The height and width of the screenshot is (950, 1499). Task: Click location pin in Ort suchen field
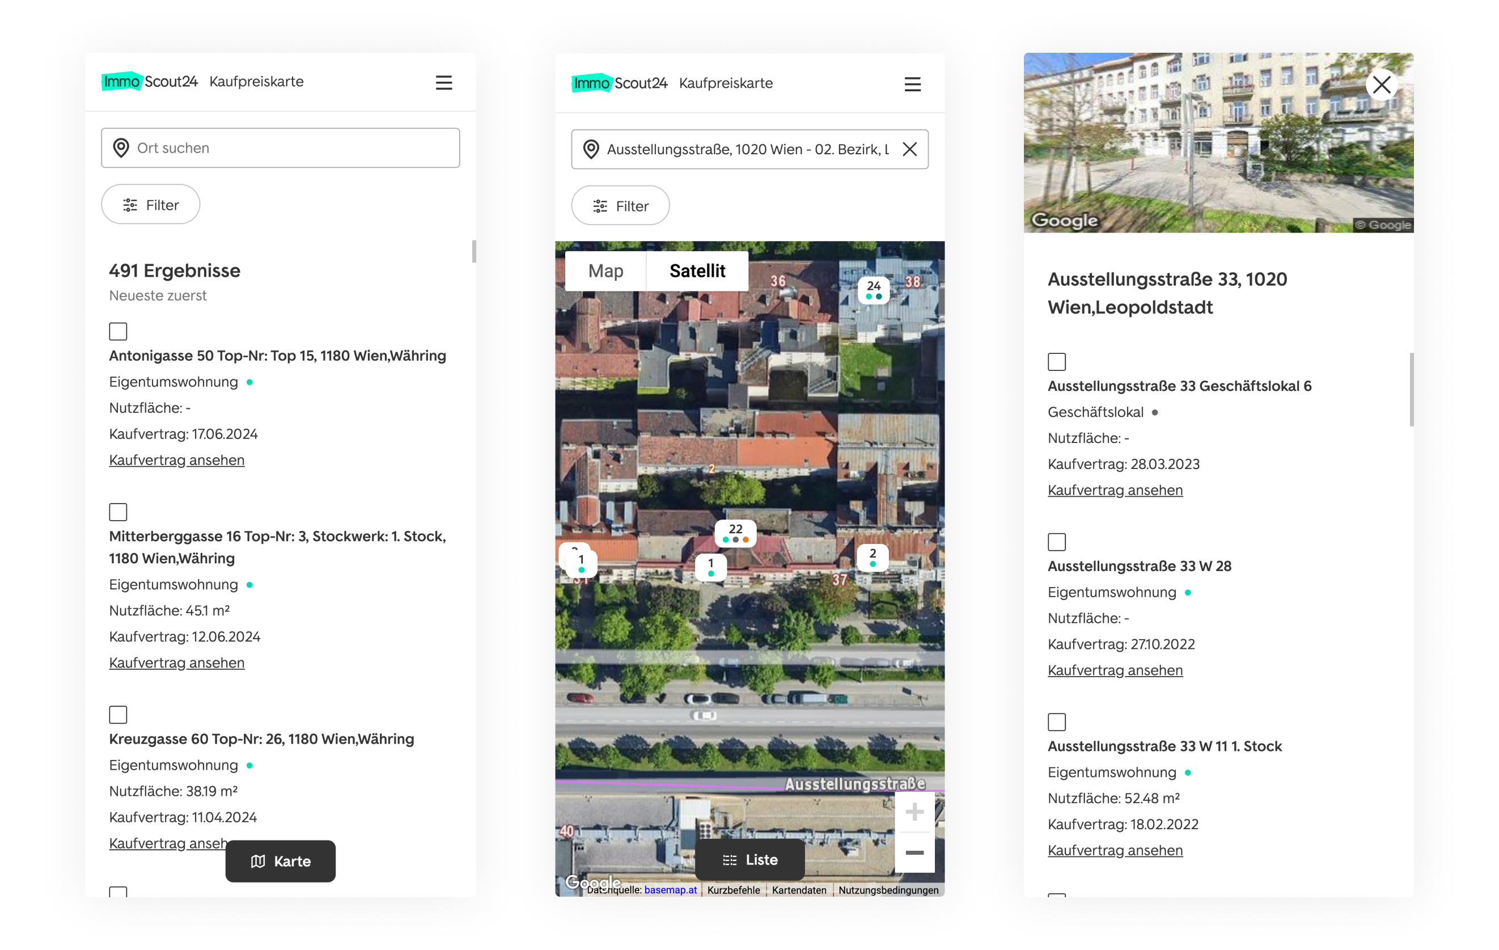pos(121,148)
